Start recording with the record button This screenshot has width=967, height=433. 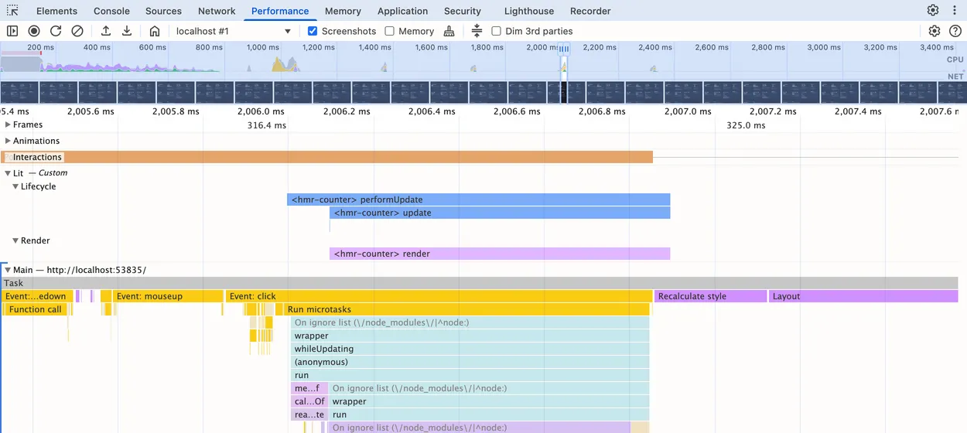pyautogui.click(x=34, y=31)
